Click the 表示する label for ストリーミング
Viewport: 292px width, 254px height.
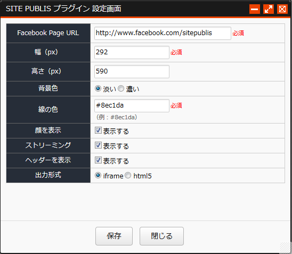[x=116, y=146]
